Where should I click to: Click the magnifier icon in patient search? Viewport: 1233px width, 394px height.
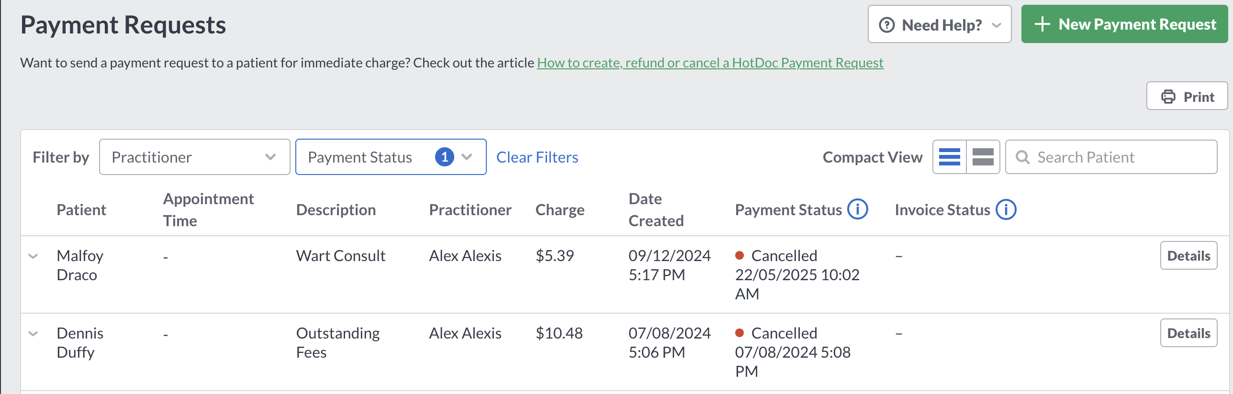click(1022, 157)
